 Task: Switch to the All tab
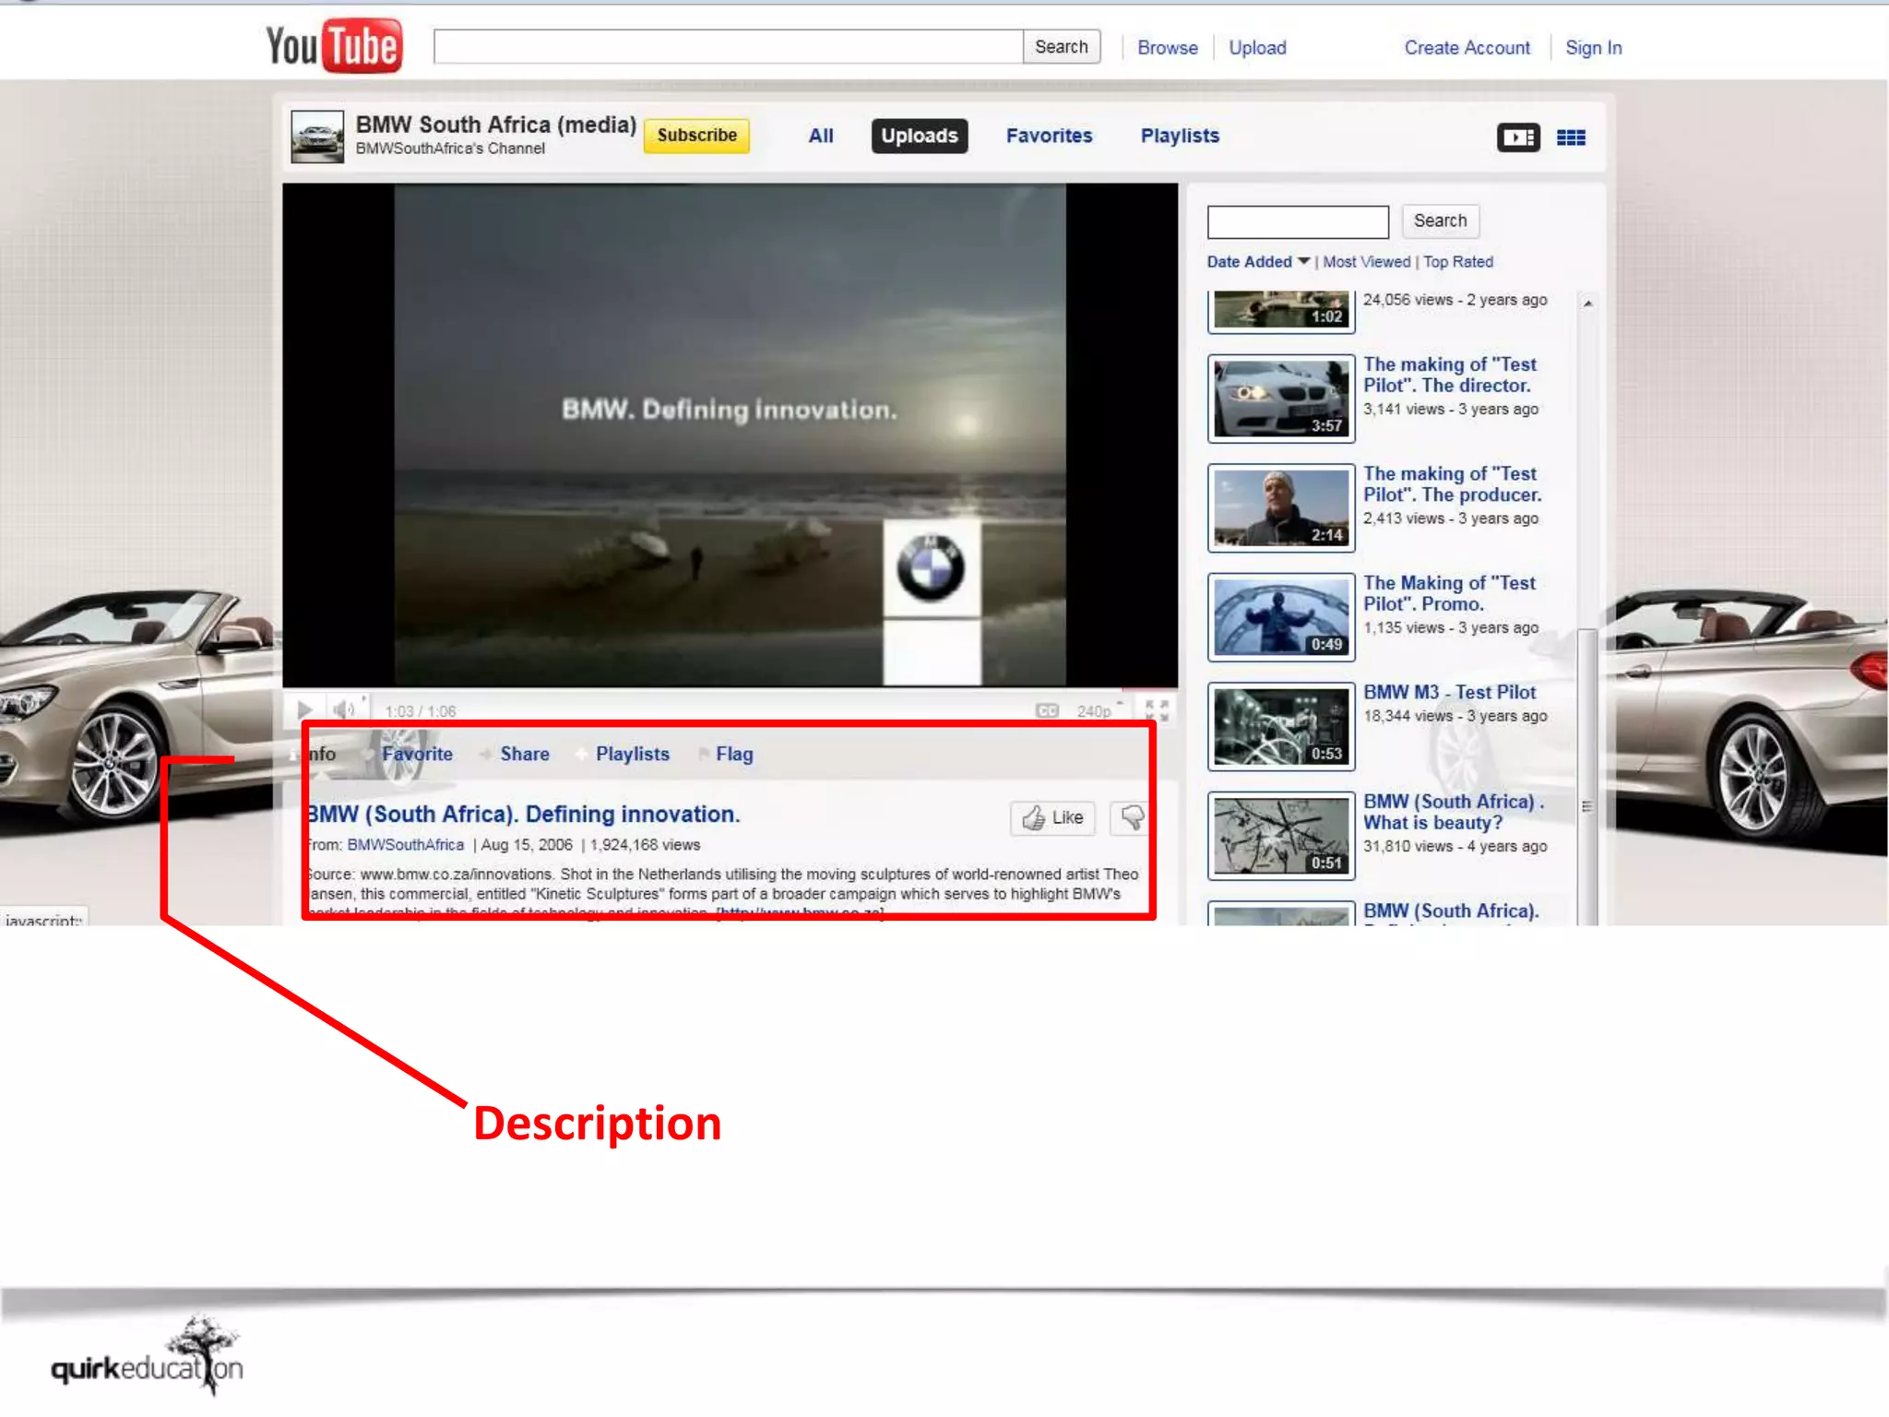(821, 136)
